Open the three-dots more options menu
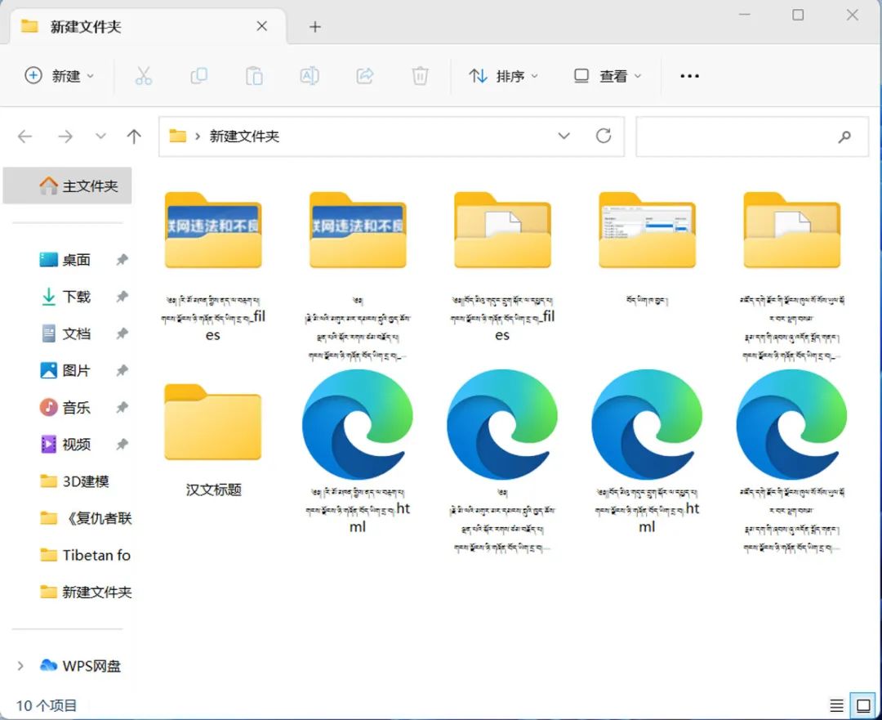 click(x=689, y=75)
